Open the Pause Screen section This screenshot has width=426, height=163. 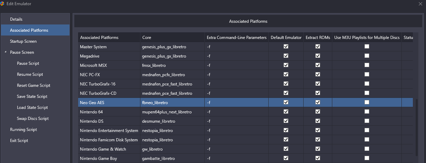tap(22, 52)
